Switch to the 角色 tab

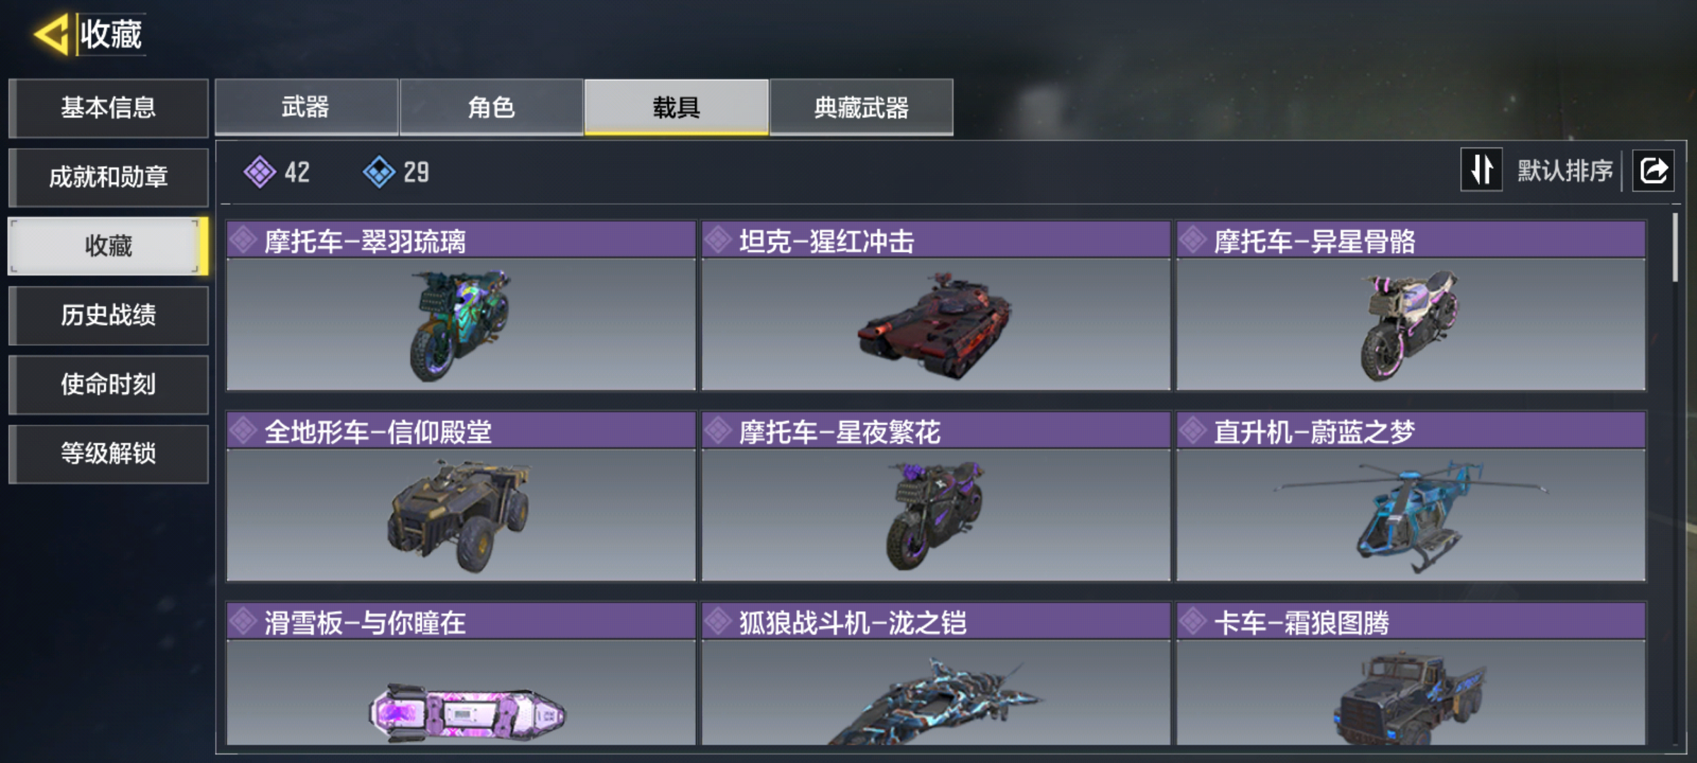click(x=491, y=107)
